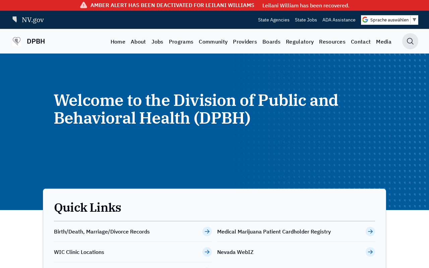Viewport: 429px width, 268px height.
Task: Click the Nevada state shape icon
Action: [x=15, y=19]
